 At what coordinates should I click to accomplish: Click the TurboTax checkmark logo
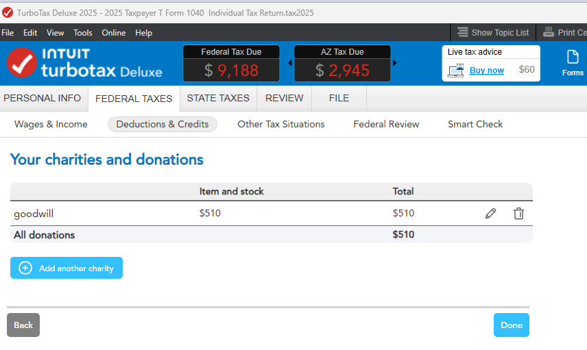click(x=22, y=63)
